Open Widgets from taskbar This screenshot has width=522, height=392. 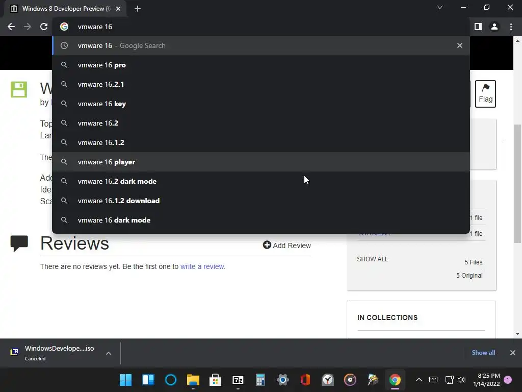pyautogui.click(x=148, y=380)
